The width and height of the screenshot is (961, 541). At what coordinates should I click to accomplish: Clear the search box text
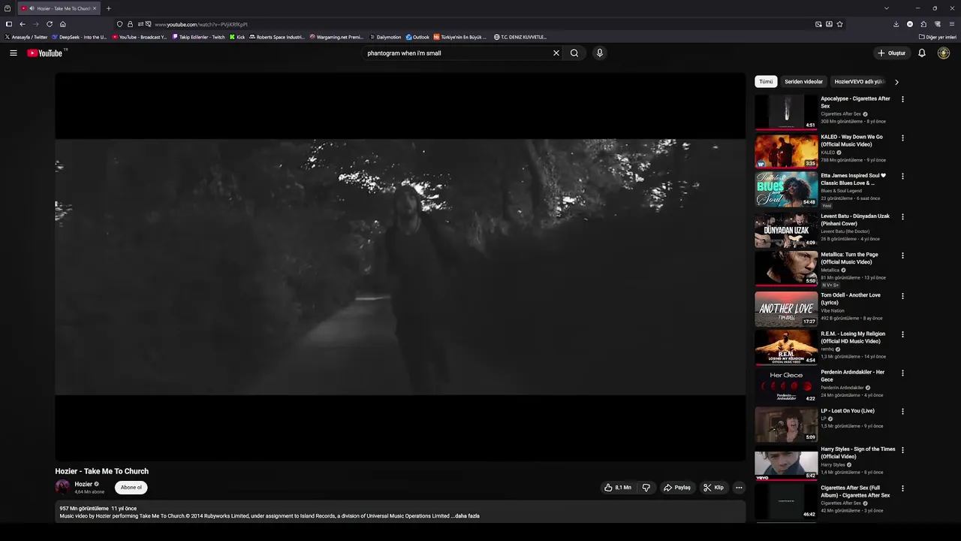point(556,53)
